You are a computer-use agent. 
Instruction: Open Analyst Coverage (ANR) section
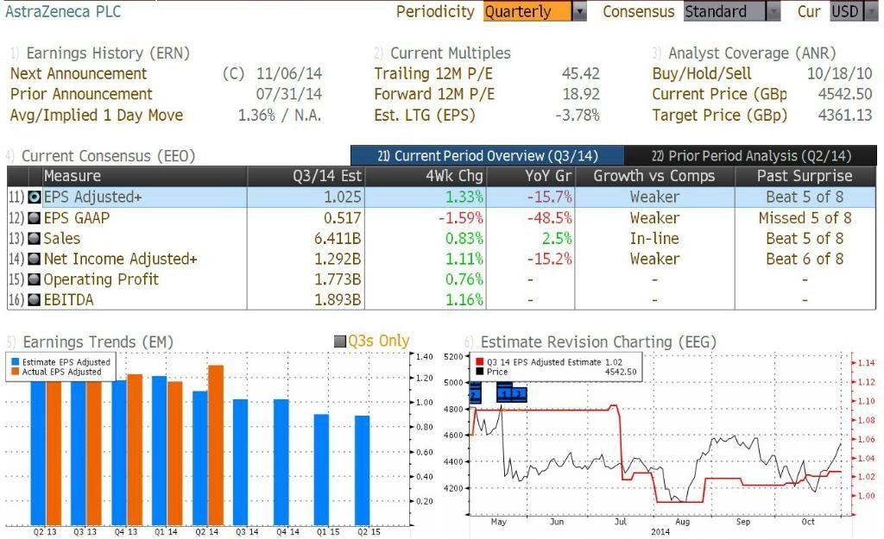[x=752, y=53]
